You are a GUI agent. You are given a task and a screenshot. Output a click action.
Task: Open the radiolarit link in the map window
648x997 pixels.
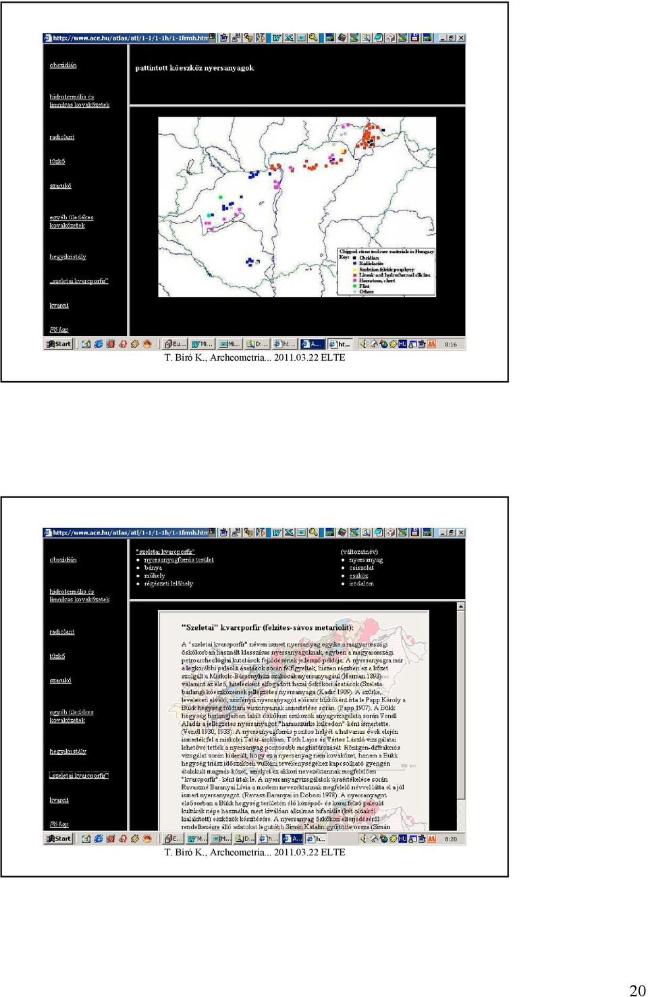62,137
